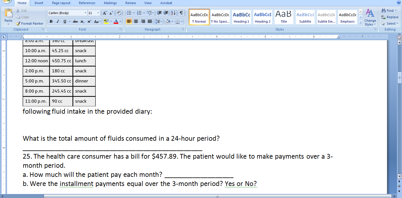Click Increase Indent icon

click(x=166, y=13)
